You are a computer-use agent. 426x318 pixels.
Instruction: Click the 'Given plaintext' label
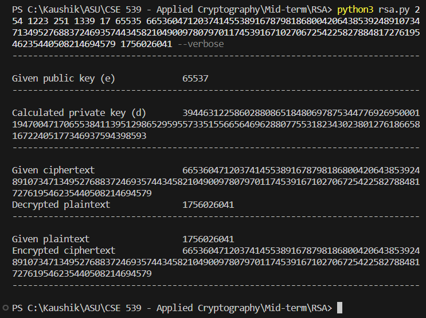click(x=50, y=239)
